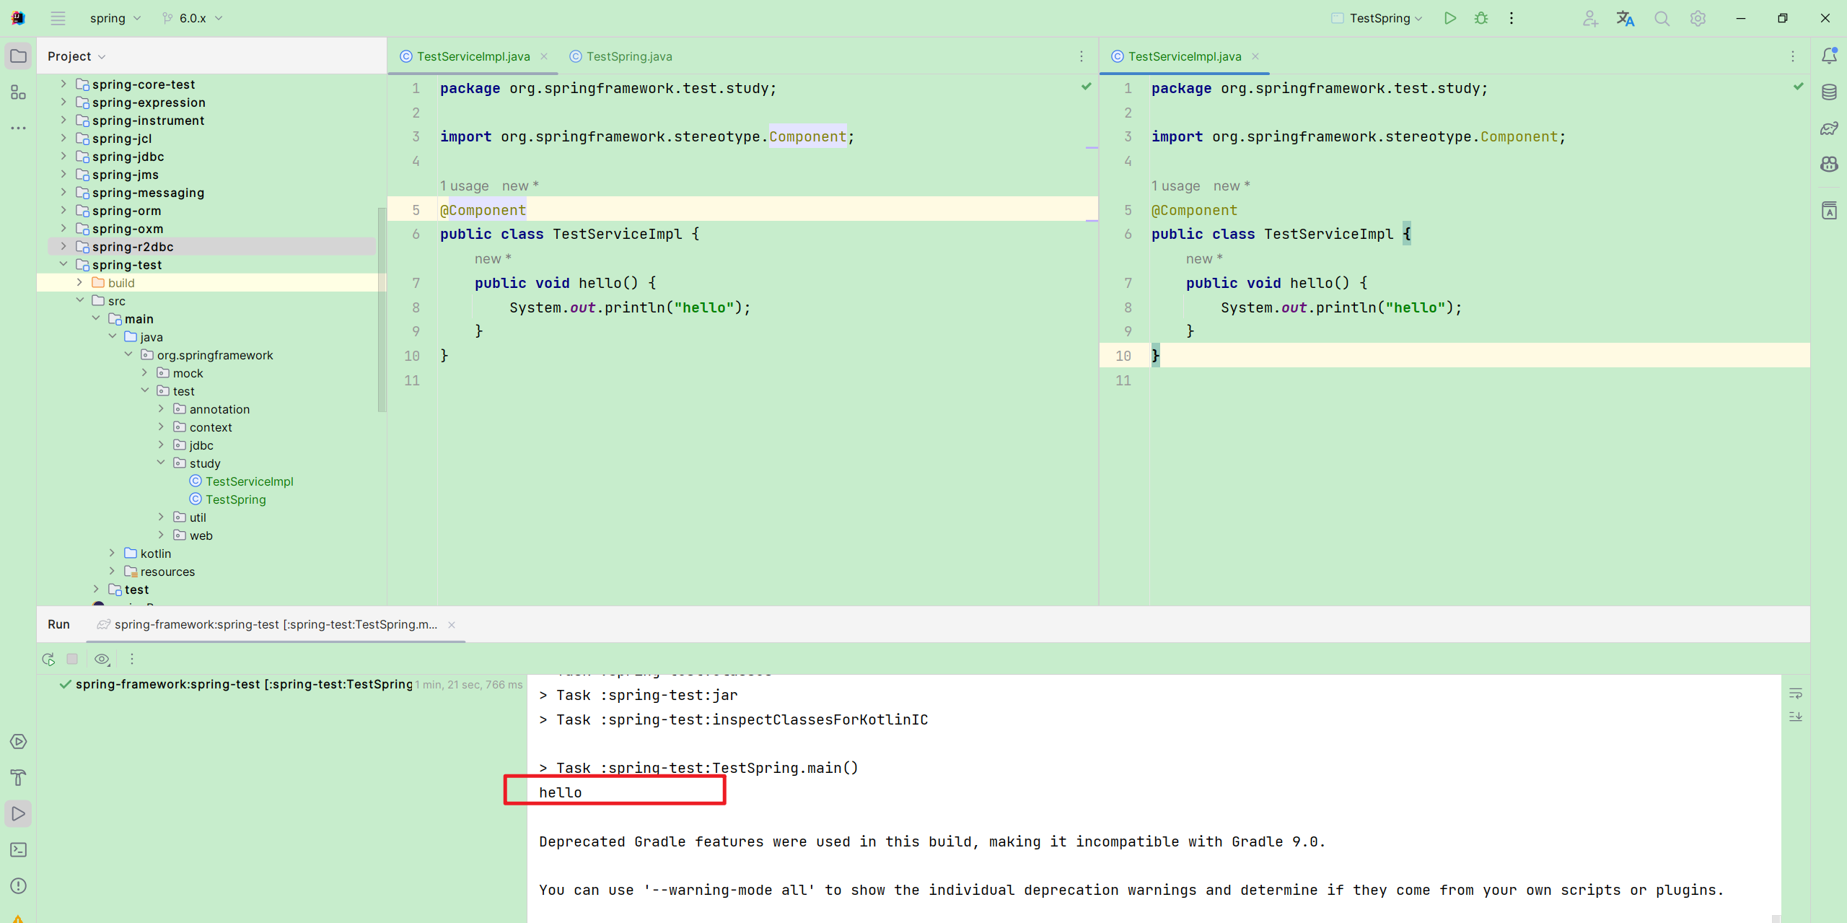
Task: Click the translation plugin icon
Action: pyautogui.click(x=1626, y=18)
